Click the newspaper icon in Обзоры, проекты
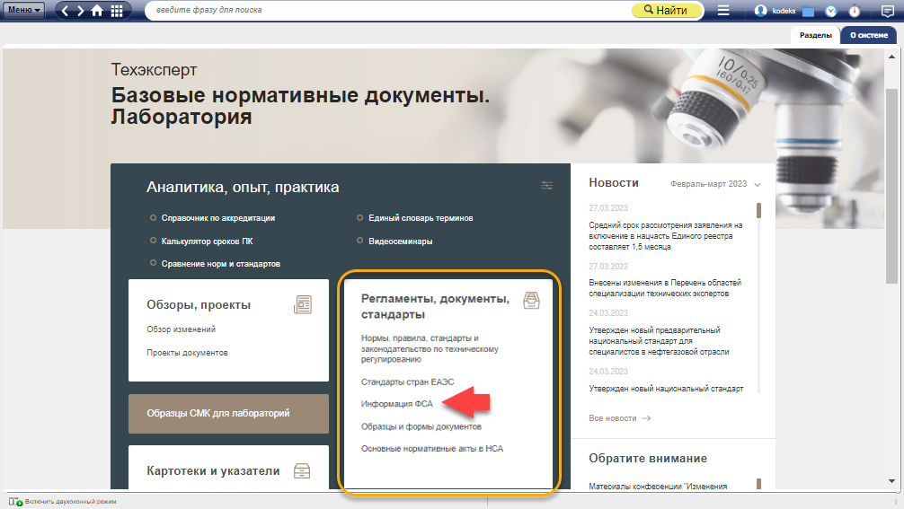The height and width of the screenshot is (509, 904). 303,304
